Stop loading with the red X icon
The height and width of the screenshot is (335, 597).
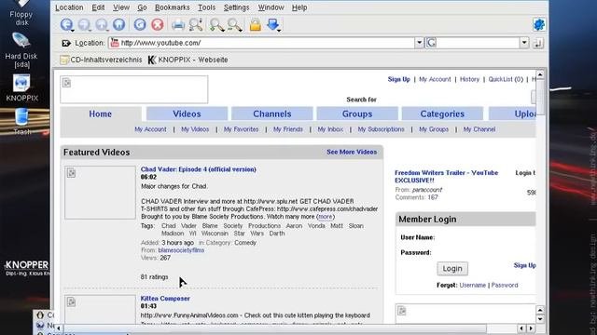(158, 25)
